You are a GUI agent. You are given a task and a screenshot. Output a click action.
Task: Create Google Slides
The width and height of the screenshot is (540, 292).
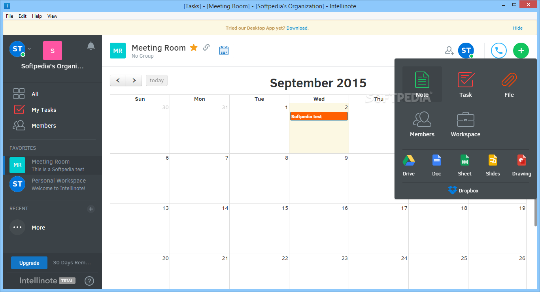(x=493, y=166)
